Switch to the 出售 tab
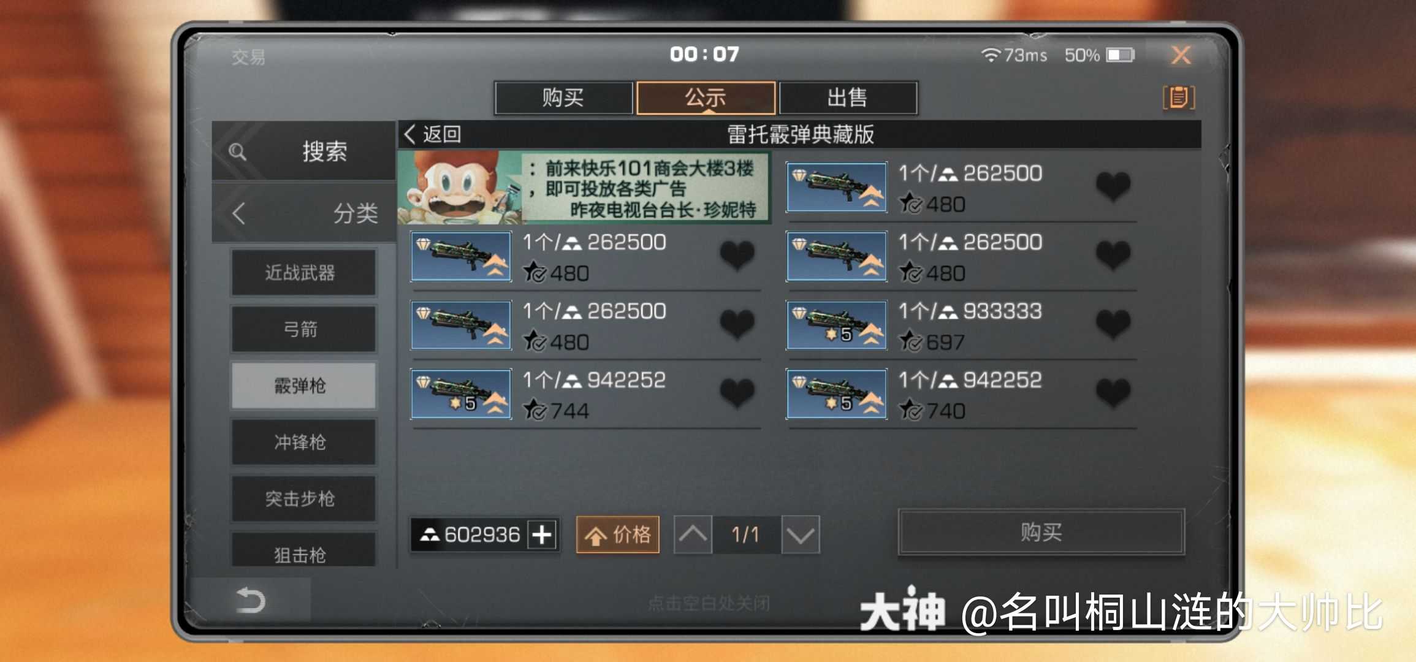This screenshot has width=1416, height=662. pyautogui.click(x=848, y=98)
